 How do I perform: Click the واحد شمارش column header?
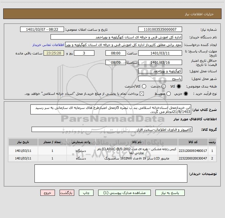click(81, 142)
